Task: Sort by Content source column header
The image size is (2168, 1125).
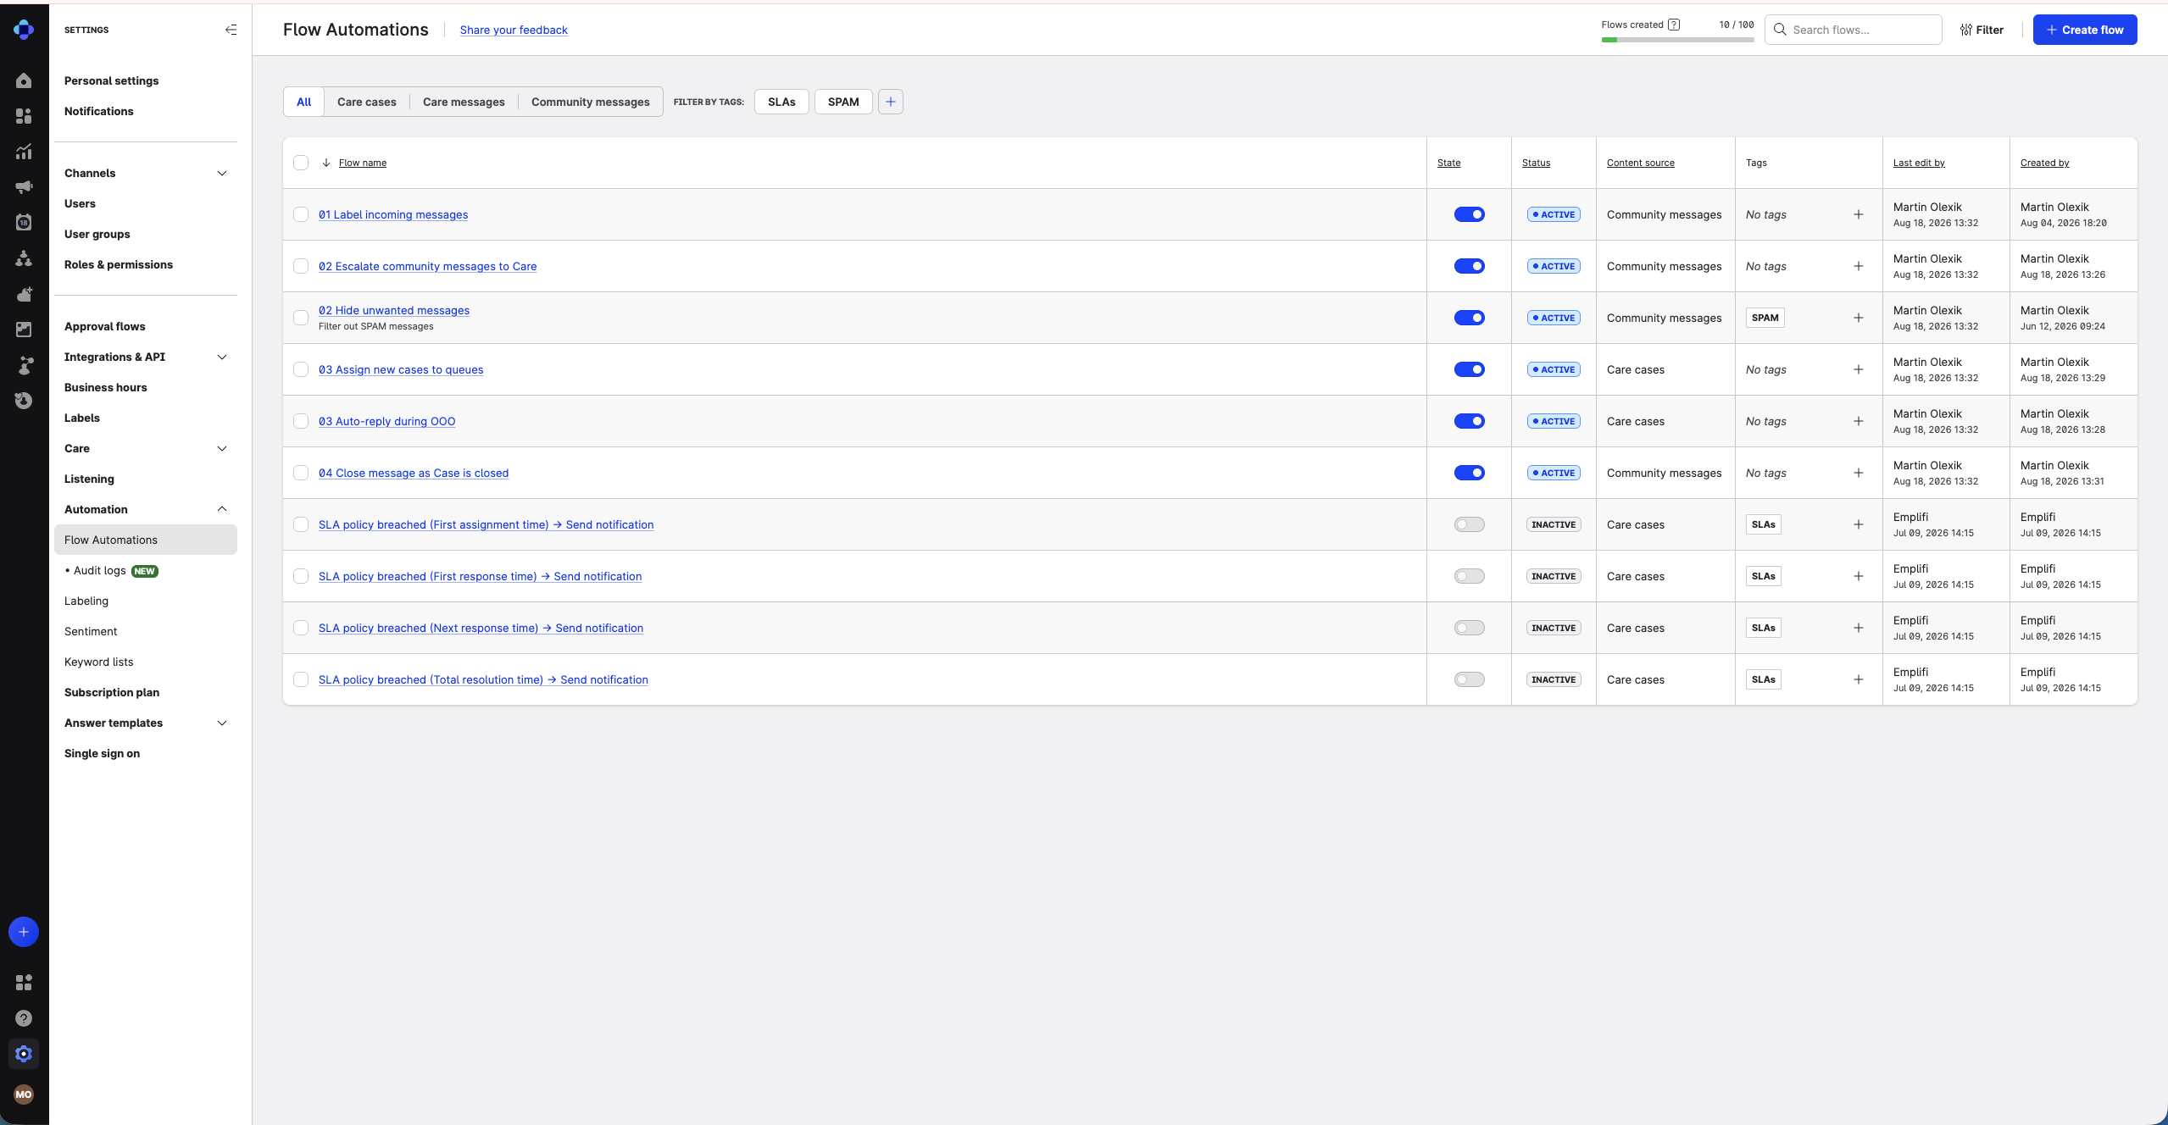Action: [x=1641, y=163]
